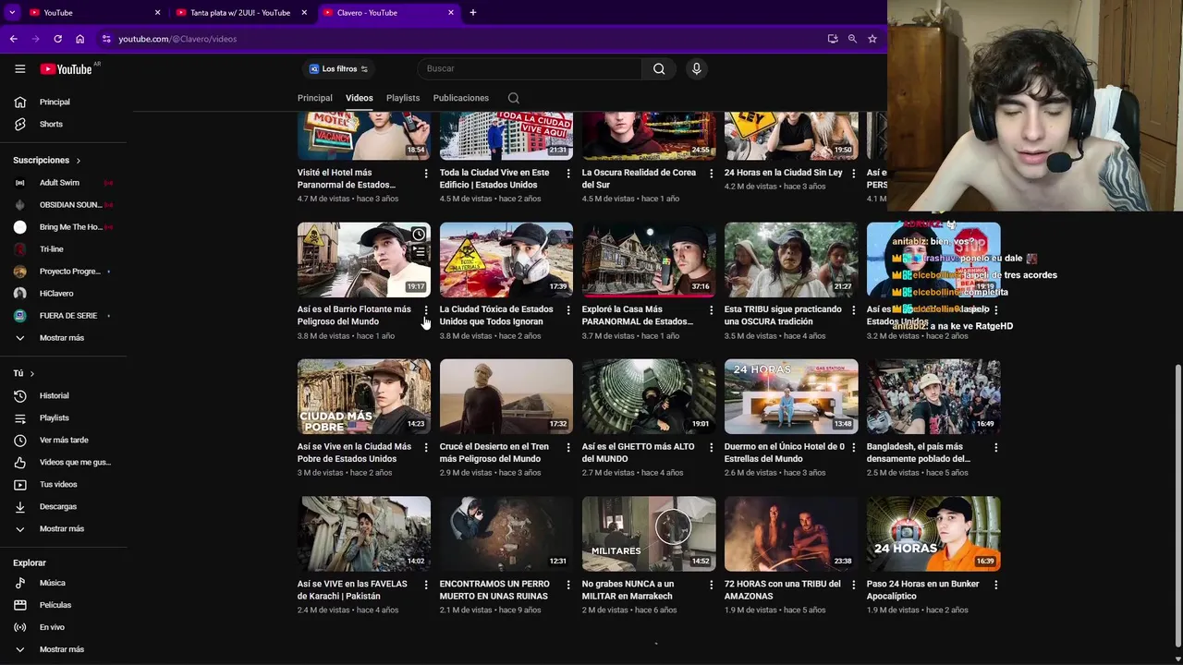1183x665 pixels.
Task: Click the search magnifier button
Action: click(659, 68)
